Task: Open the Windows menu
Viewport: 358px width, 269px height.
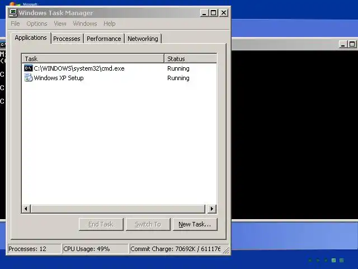Action: (85, 24)
